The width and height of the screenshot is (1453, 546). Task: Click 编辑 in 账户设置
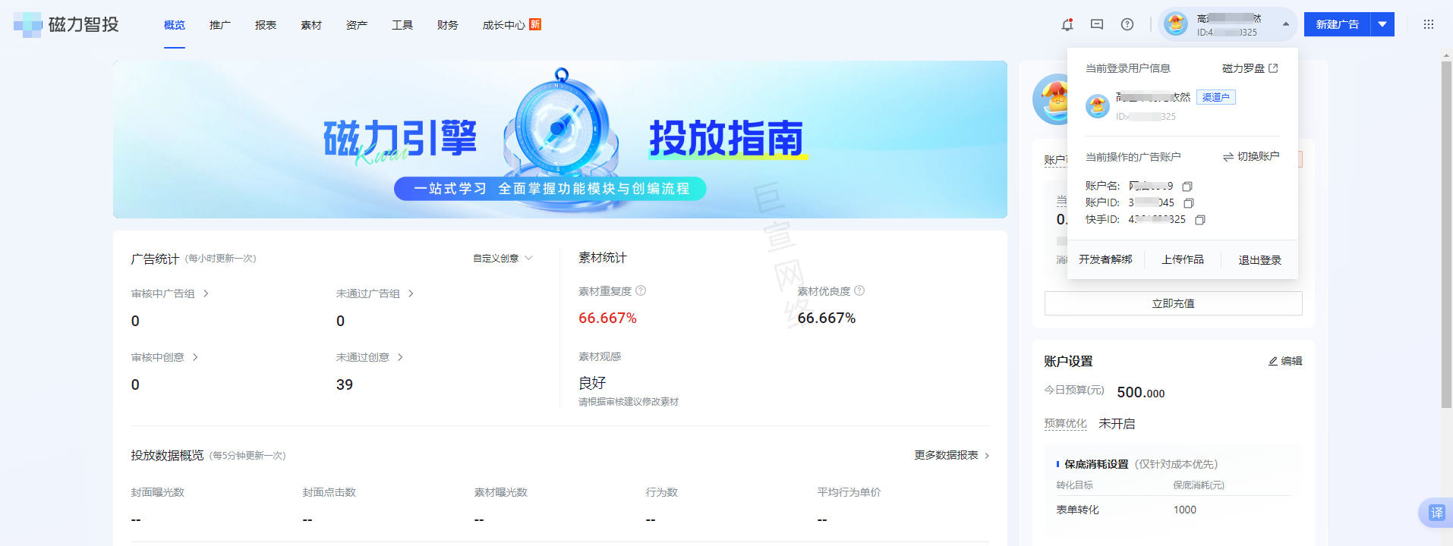click(x=1285, y=361)
